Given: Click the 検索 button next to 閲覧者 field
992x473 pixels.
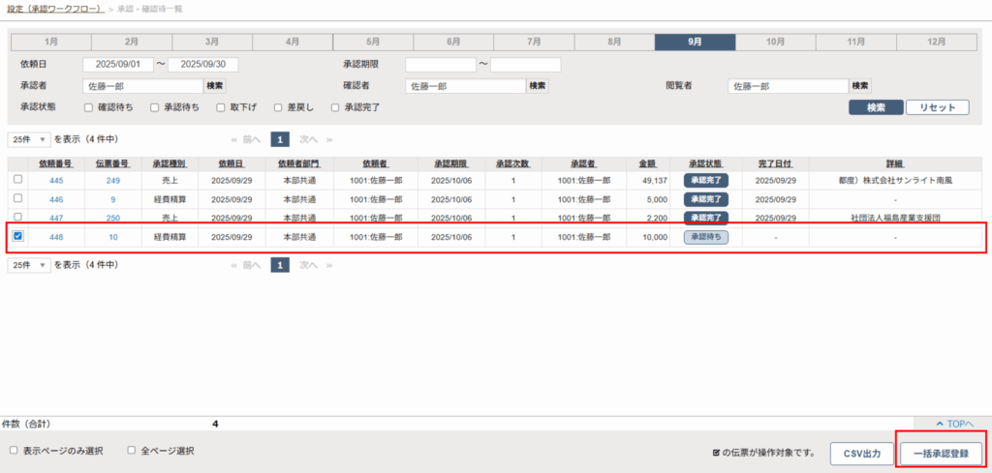Looking at the screenshot, I should [860, 86].
